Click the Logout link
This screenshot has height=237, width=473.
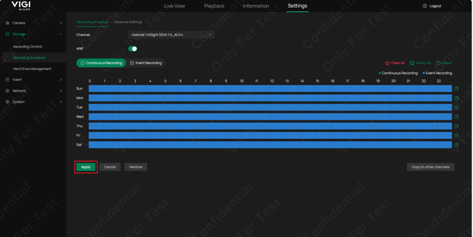point(435,6)
